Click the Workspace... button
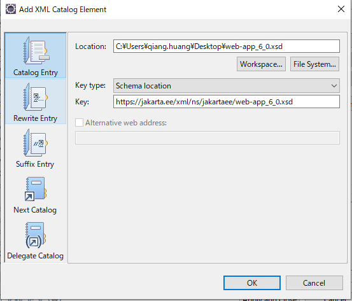The width and height of the screenshot is (352, 301). pos(261,64)
